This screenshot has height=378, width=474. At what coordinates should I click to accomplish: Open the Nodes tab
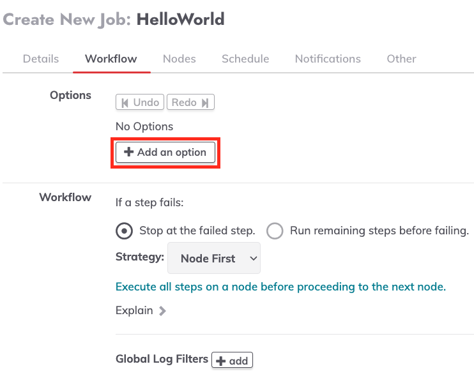point(180,59)
